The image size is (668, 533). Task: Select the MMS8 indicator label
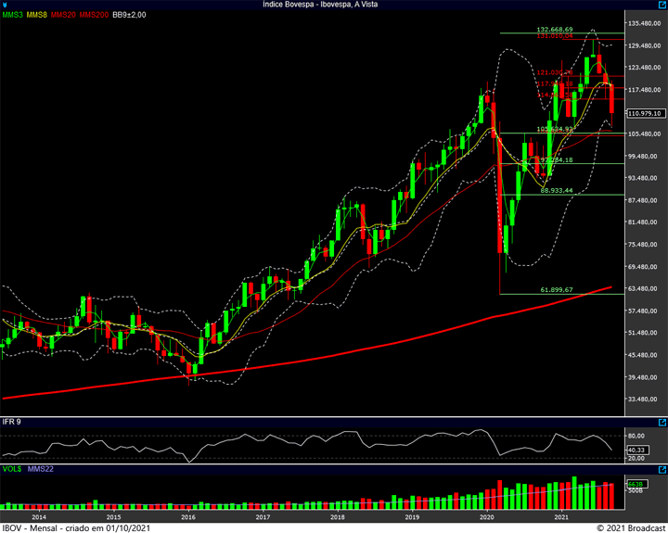[x=38, y=15]
